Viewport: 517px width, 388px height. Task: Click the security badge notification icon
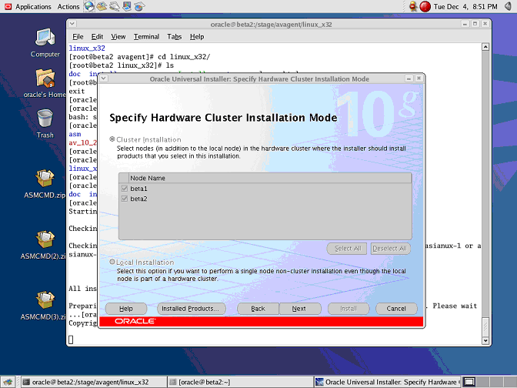[x=413, y=6]
